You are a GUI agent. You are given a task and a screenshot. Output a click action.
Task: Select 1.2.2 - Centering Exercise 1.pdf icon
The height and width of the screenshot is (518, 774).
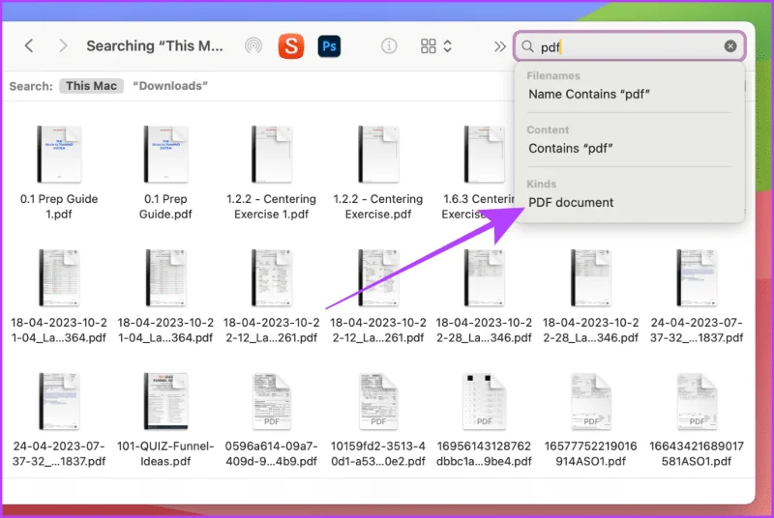pos(272,155)
